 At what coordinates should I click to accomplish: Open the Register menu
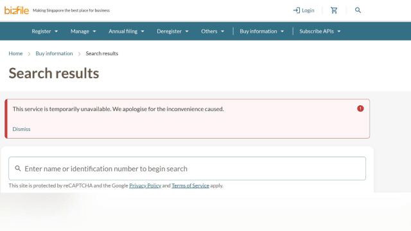[44, 31]
